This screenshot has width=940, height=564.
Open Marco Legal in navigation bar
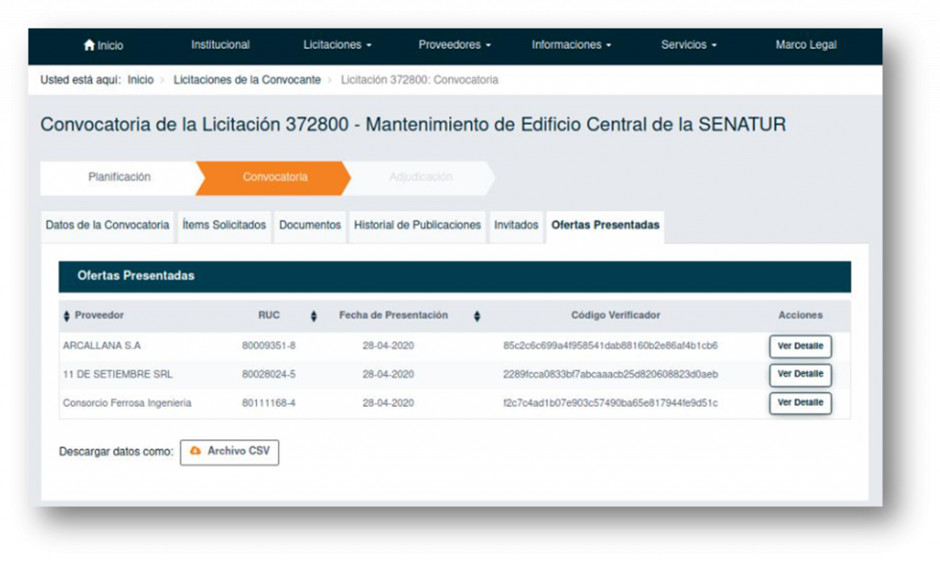click(806, 45)
